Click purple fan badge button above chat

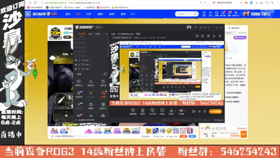pos(240,38)
